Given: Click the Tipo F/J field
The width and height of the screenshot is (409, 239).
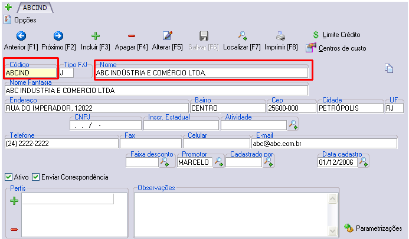Looking at the screenshot, I should pyautogui.click(x=67, y=73).
